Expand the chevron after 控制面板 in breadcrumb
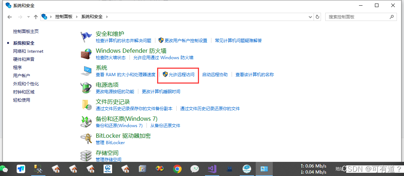 (77, 17)
